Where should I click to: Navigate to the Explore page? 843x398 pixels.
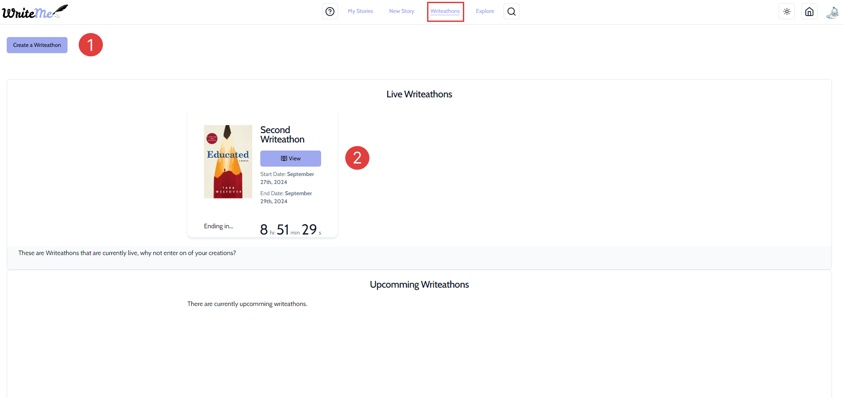485,11
